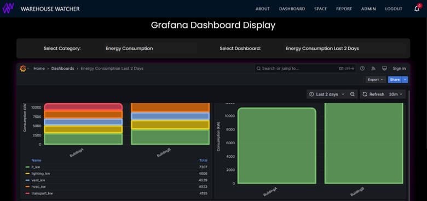Open the REPORT menu item
The width and height of the screenshot is (427, 201).
coord(344,9)
